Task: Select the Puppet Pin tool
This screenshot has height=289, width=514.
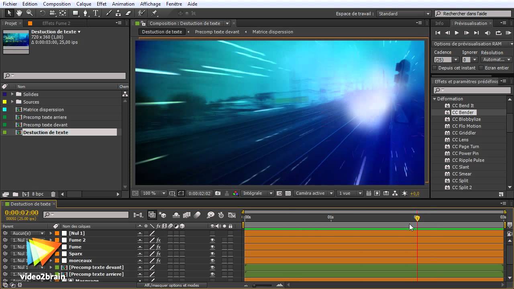Action: coord(154,13)
